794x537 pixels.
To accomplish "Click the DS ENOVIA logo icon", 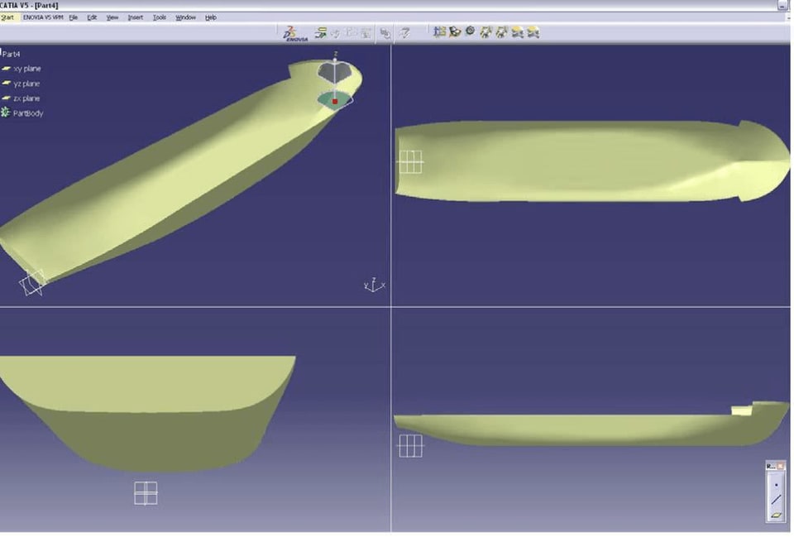I will pyautogui.click(x=295, y=33).
